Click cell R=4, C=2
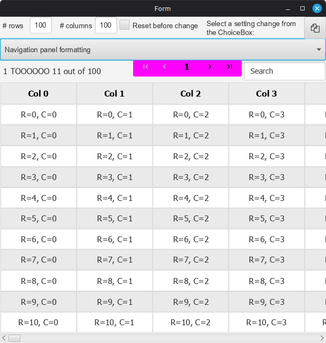 190,198
